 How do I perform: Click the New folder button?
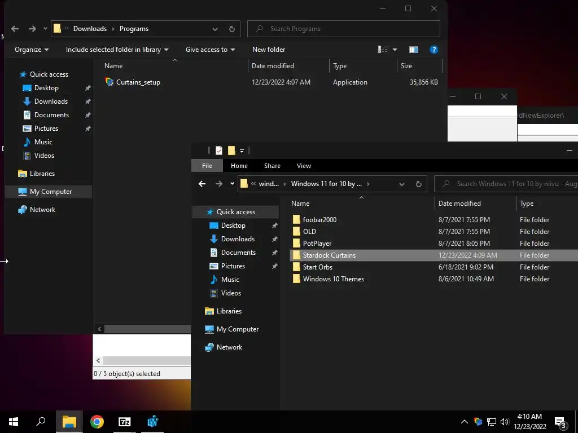[x=269, y=50]
